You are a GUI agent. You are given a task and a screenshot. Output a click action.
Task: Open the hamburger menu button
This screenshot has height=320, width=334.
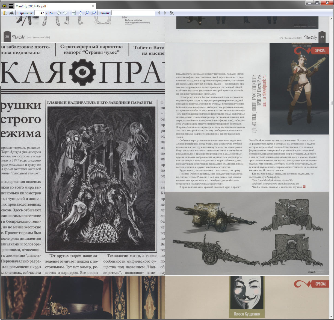point(11,6)
